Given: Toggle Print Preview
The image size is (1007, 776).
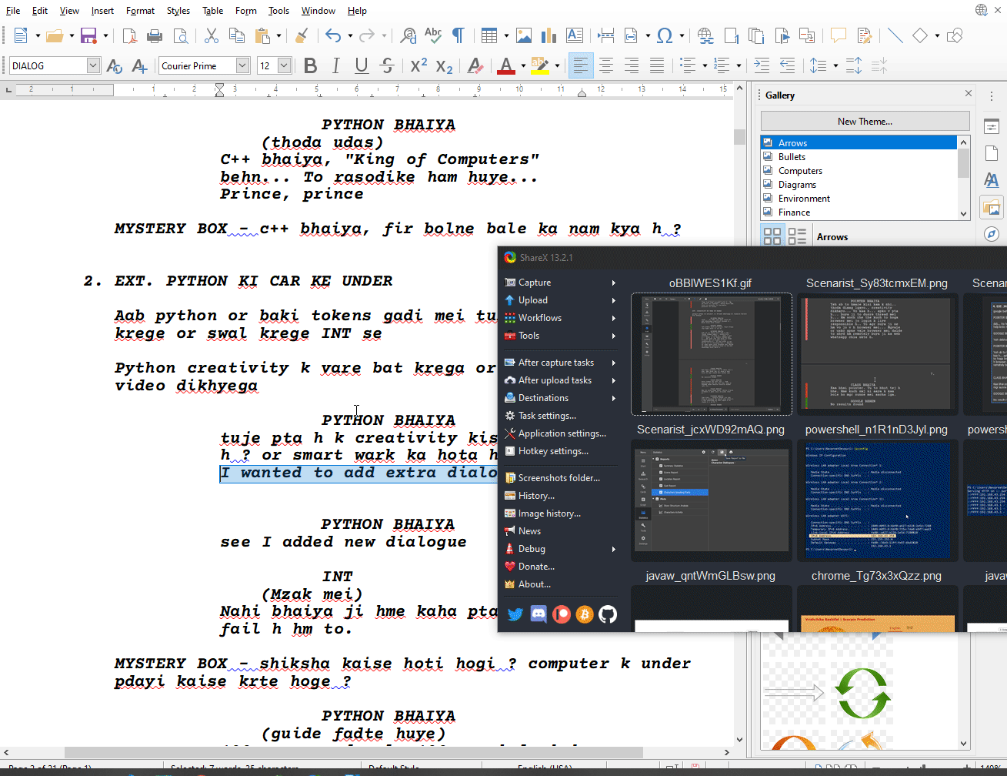Looking at the screenshot, I should point(181,35).
